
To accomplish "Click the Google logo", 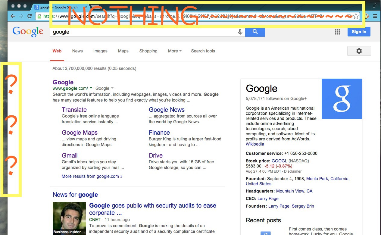I will pos(28,32).
